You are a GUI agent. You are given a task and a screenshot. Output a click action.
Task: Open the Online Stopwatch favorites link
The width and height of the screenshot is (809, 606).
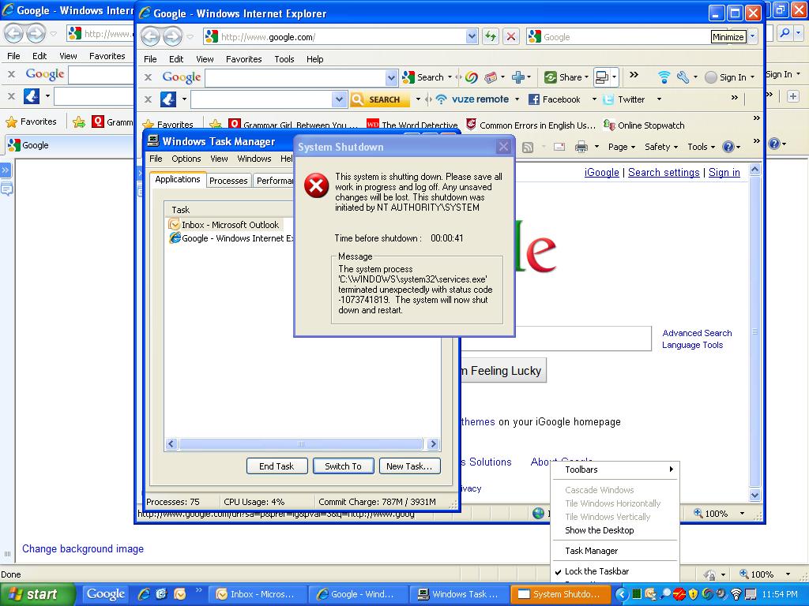click(x=644, y=125)
